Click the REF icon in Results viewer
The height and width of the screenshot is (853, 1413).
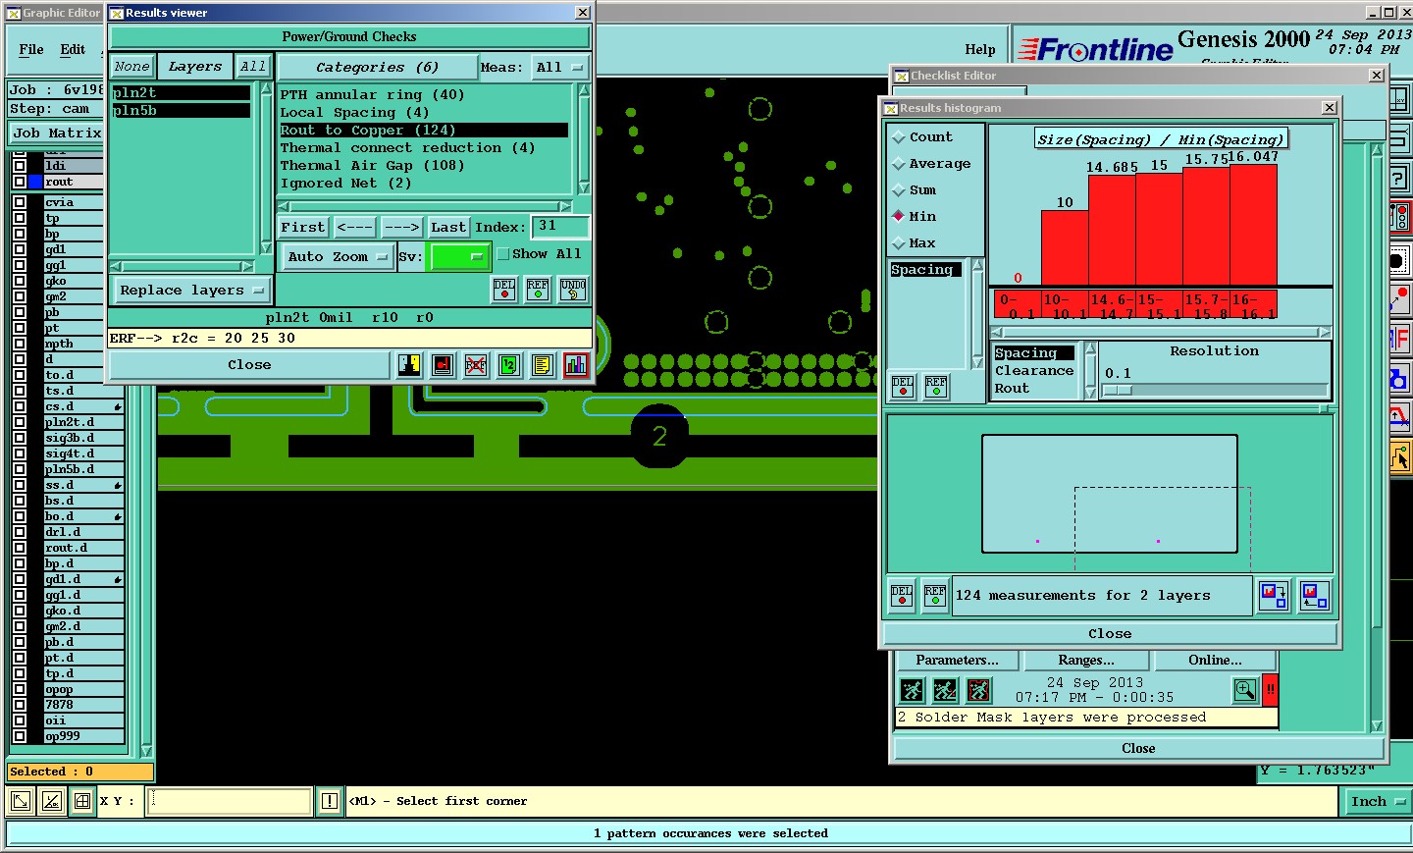pyautogui.click(x=538, y=290)
